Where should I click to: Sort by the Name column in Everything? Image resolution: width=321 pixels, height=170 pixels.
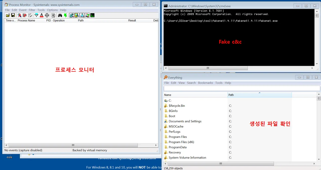click(195, 95)
